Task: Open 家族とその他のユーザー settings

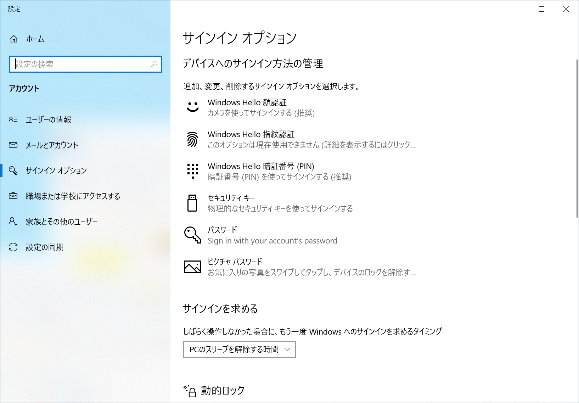Action: [x=85, y=222]
